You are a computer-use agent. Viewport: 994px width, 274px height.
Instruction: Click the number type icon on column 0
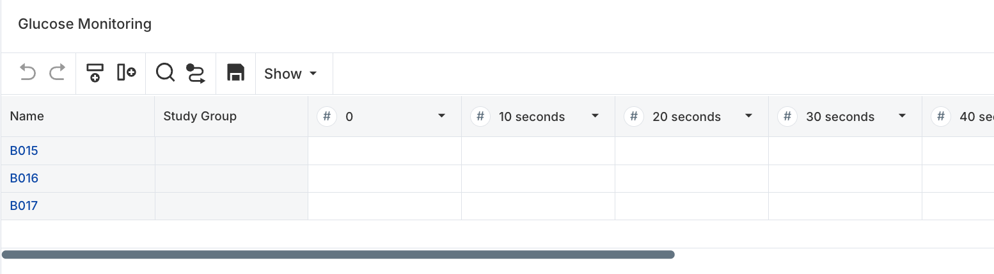point(327,117)
